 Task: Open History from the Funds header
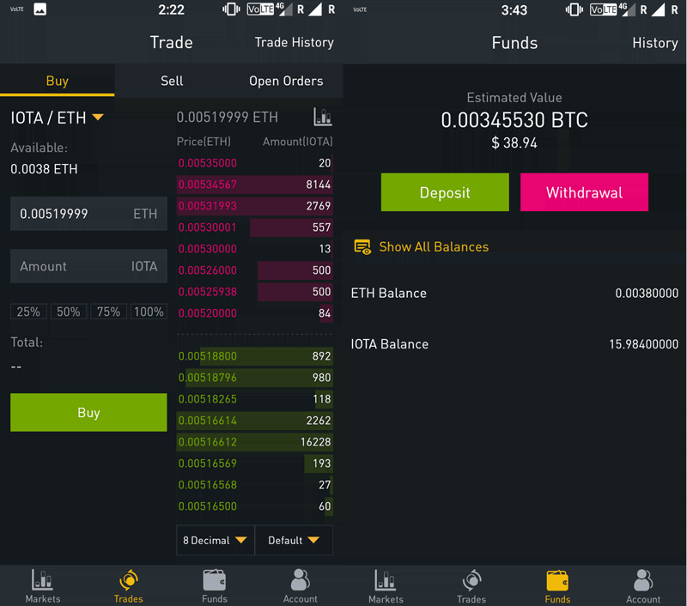point(655,43)
